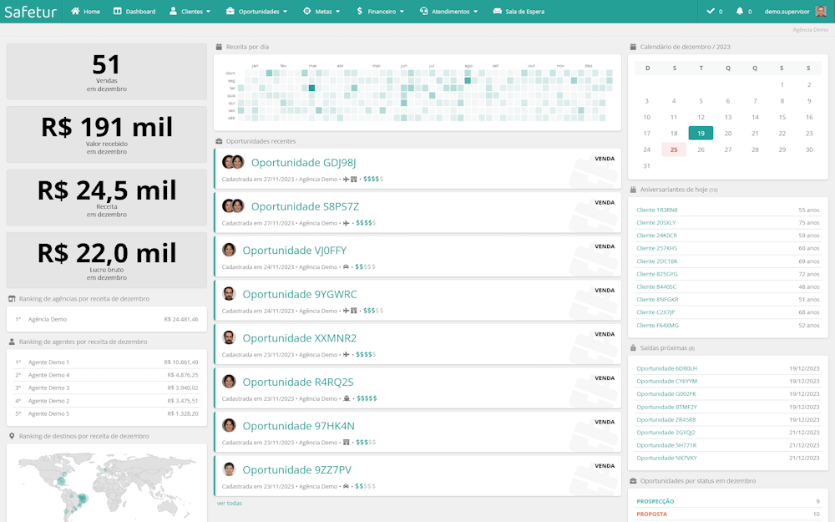Click the Home icon in navbar

tap(76, 12)
